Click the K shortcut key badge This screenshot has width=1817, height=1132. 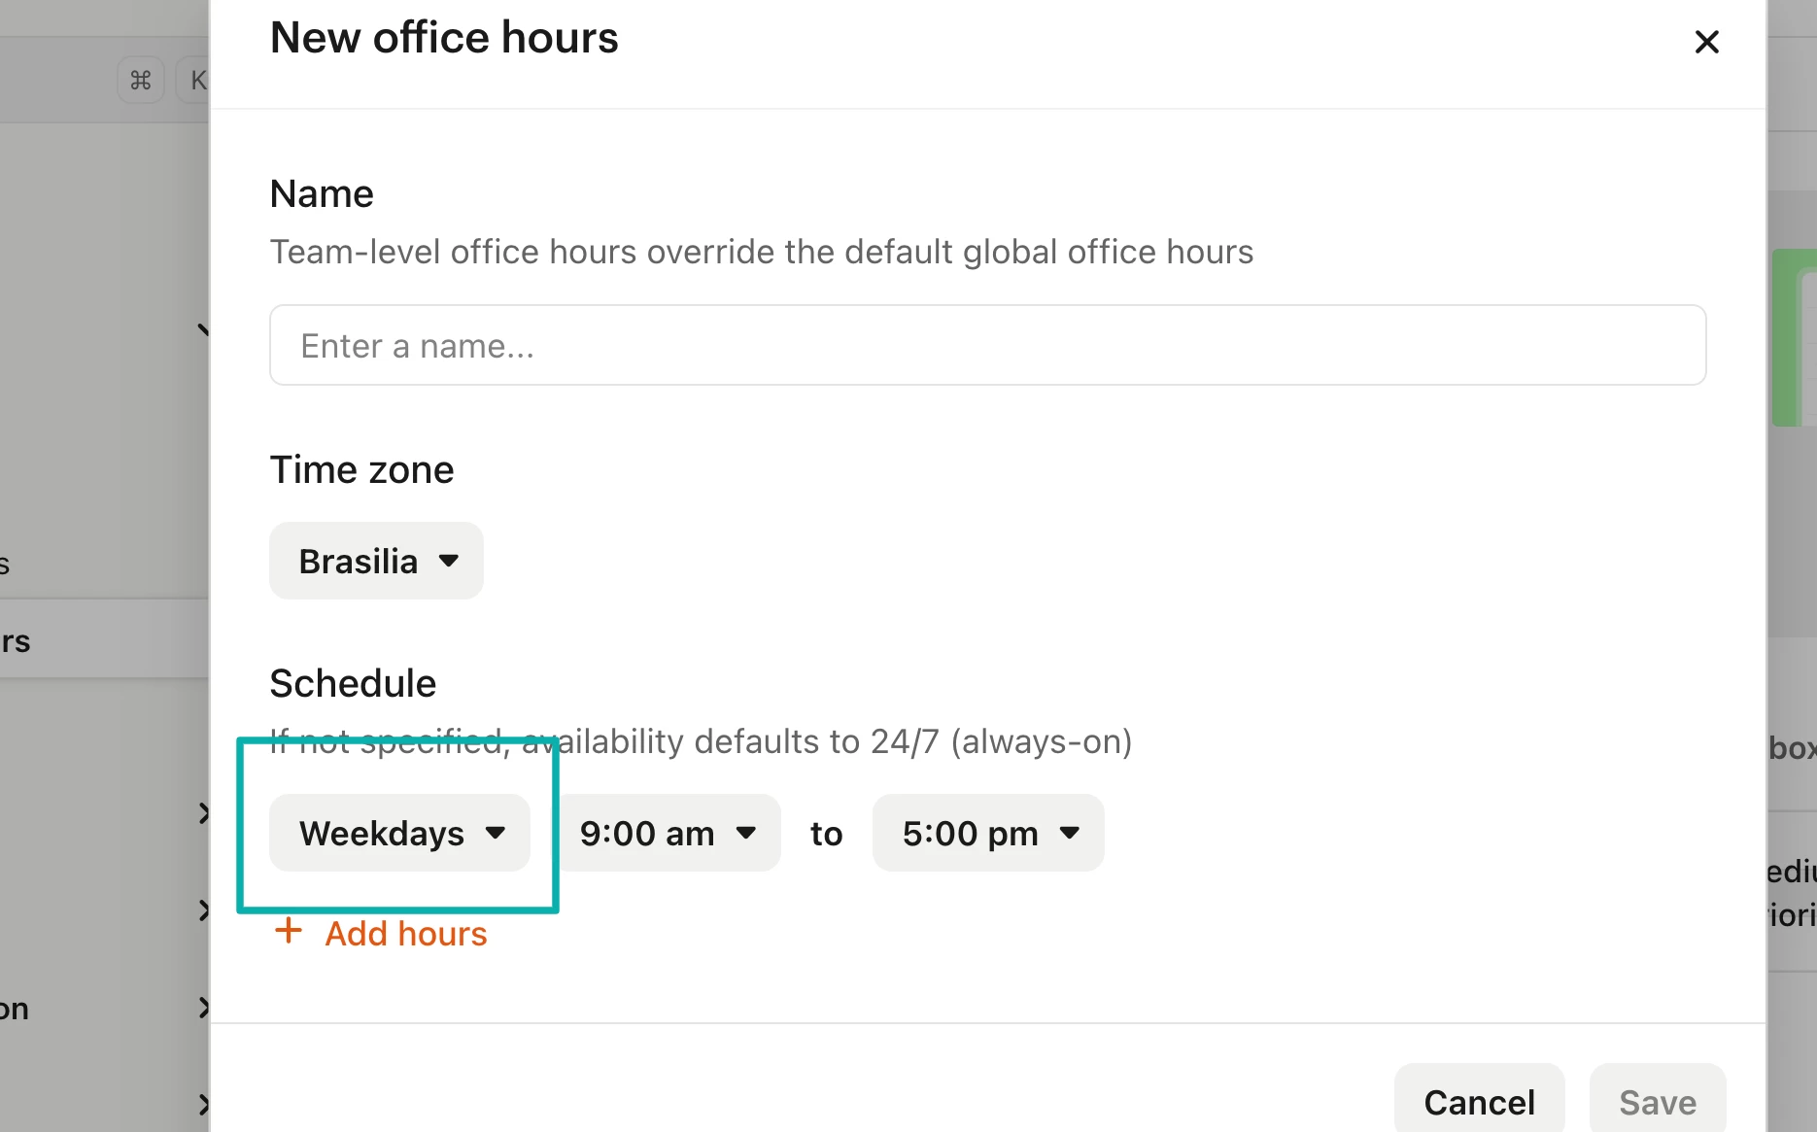(x=194, y=80)
